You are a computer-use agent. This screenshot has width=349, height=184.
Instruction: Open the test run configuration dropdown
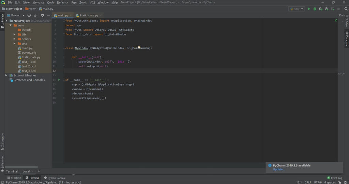297,9
